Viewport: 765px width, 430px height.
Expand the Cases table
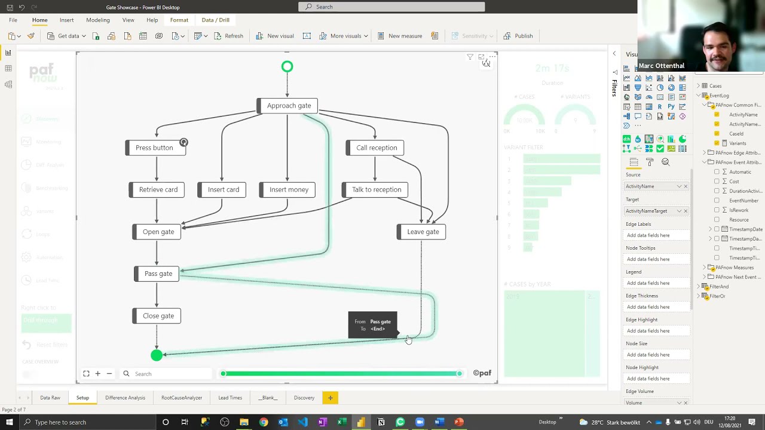698,86
